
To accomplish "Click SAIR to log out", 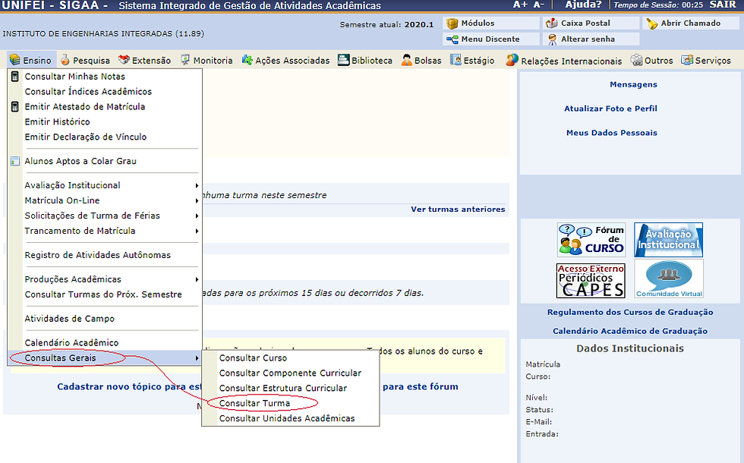I will 723,5.
